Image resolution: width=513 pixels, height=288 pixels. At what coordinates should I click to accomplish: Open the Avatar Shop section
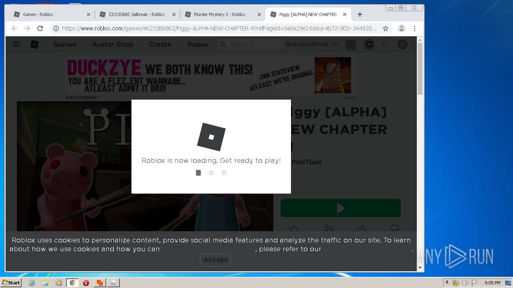[x=113, y=44]
